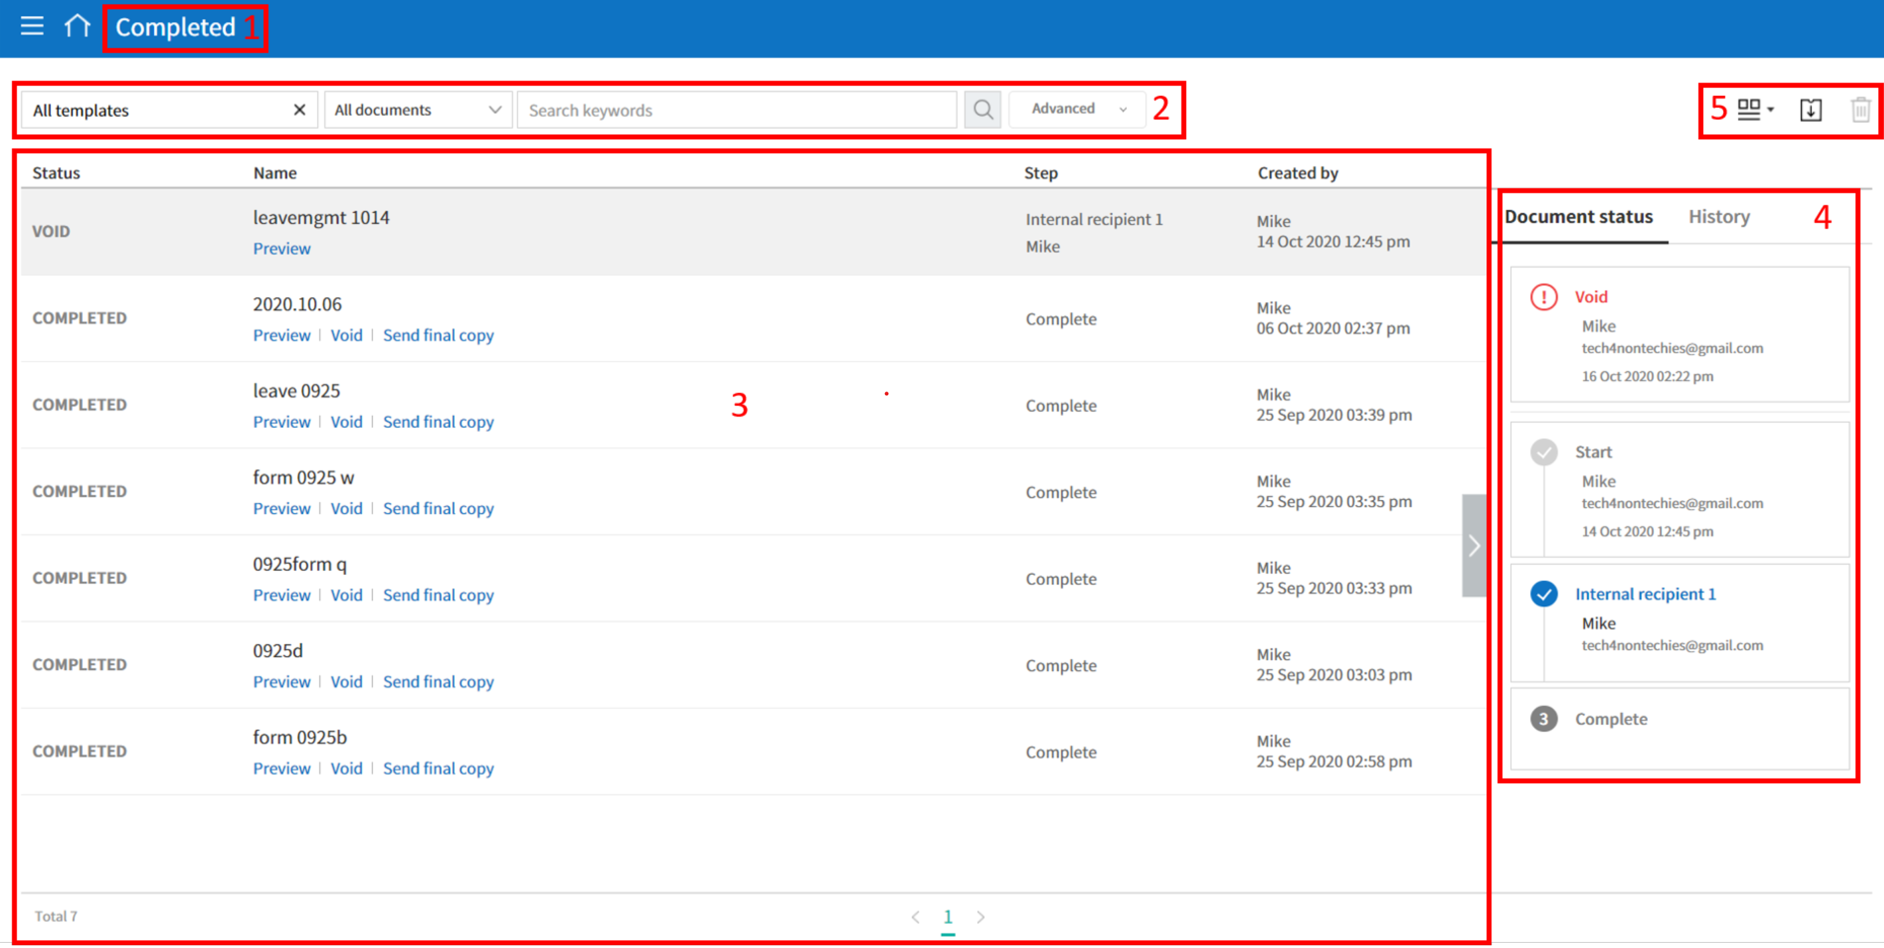Click the blue Internal recipient 1 checkmark
1884x948 pixels.
click(x=1543, y=594)
